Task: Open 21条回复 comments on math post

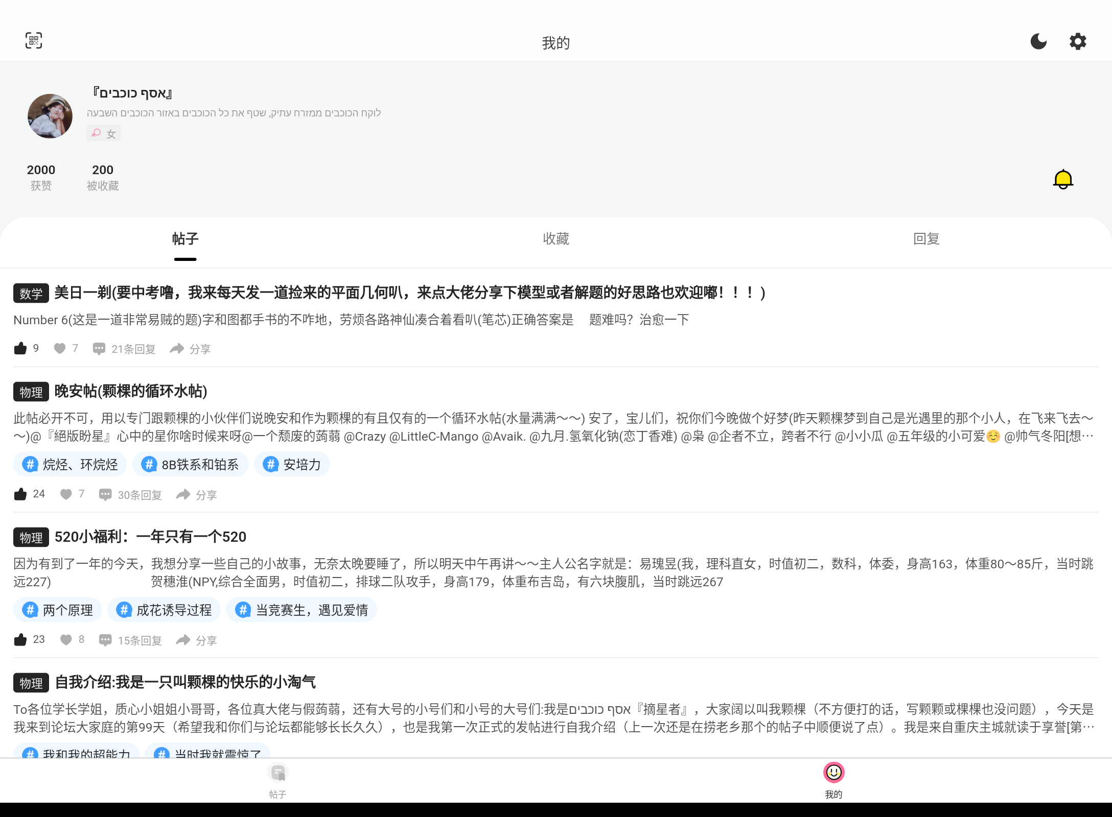Action: click(x=124, y=349)
